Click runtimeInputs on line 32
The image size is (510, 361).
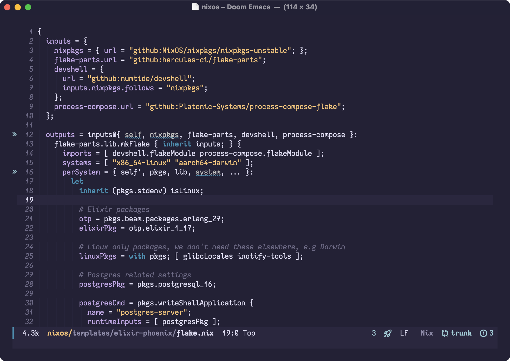click(x=114, y=322)
